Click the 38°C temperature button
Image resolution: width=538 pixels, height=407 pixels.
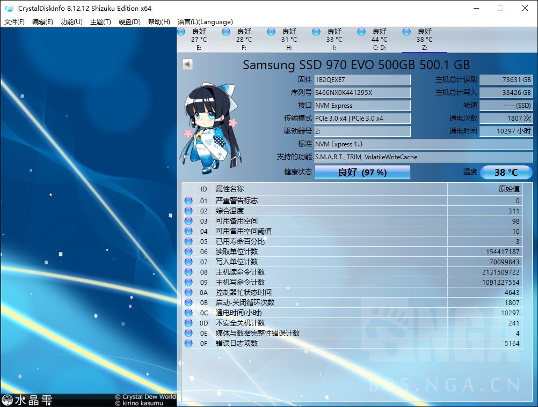click(x=506, y=172)
